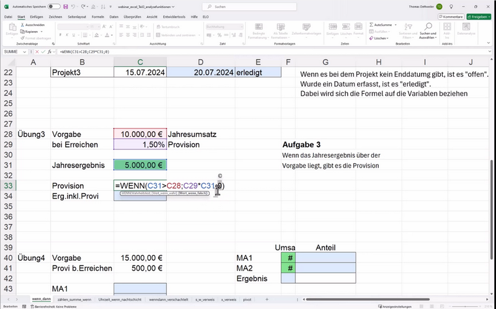Click the Ausschneiden scissors icon
This screenshot has width=496, height=309.
click(22, 25)
